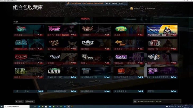Viewport: 193px width, 108px height.
Task: Select the Killer Surf bundle
Action: pyautogui.click(x=162, y=59)
